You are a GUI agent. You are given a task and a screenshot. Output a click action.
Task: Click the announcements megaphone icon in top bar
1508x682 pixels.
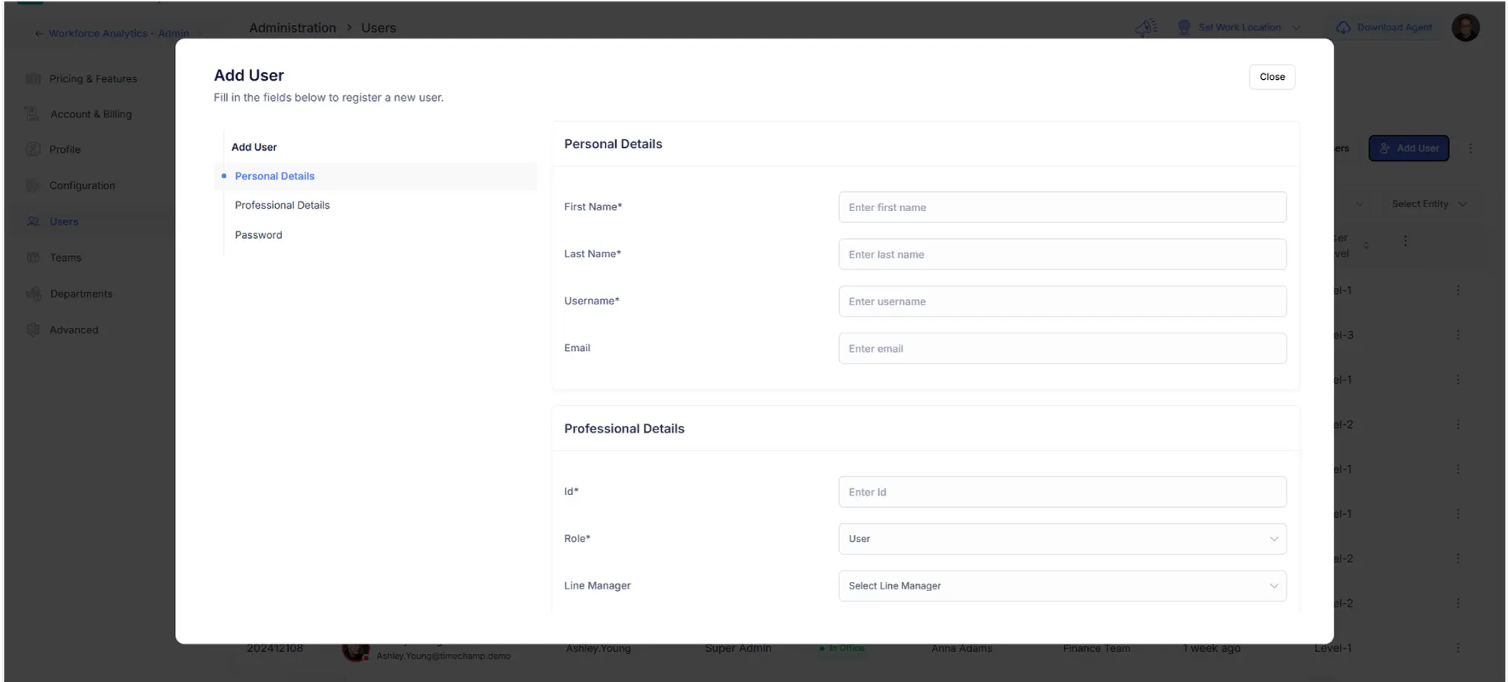coord(1146,27)
